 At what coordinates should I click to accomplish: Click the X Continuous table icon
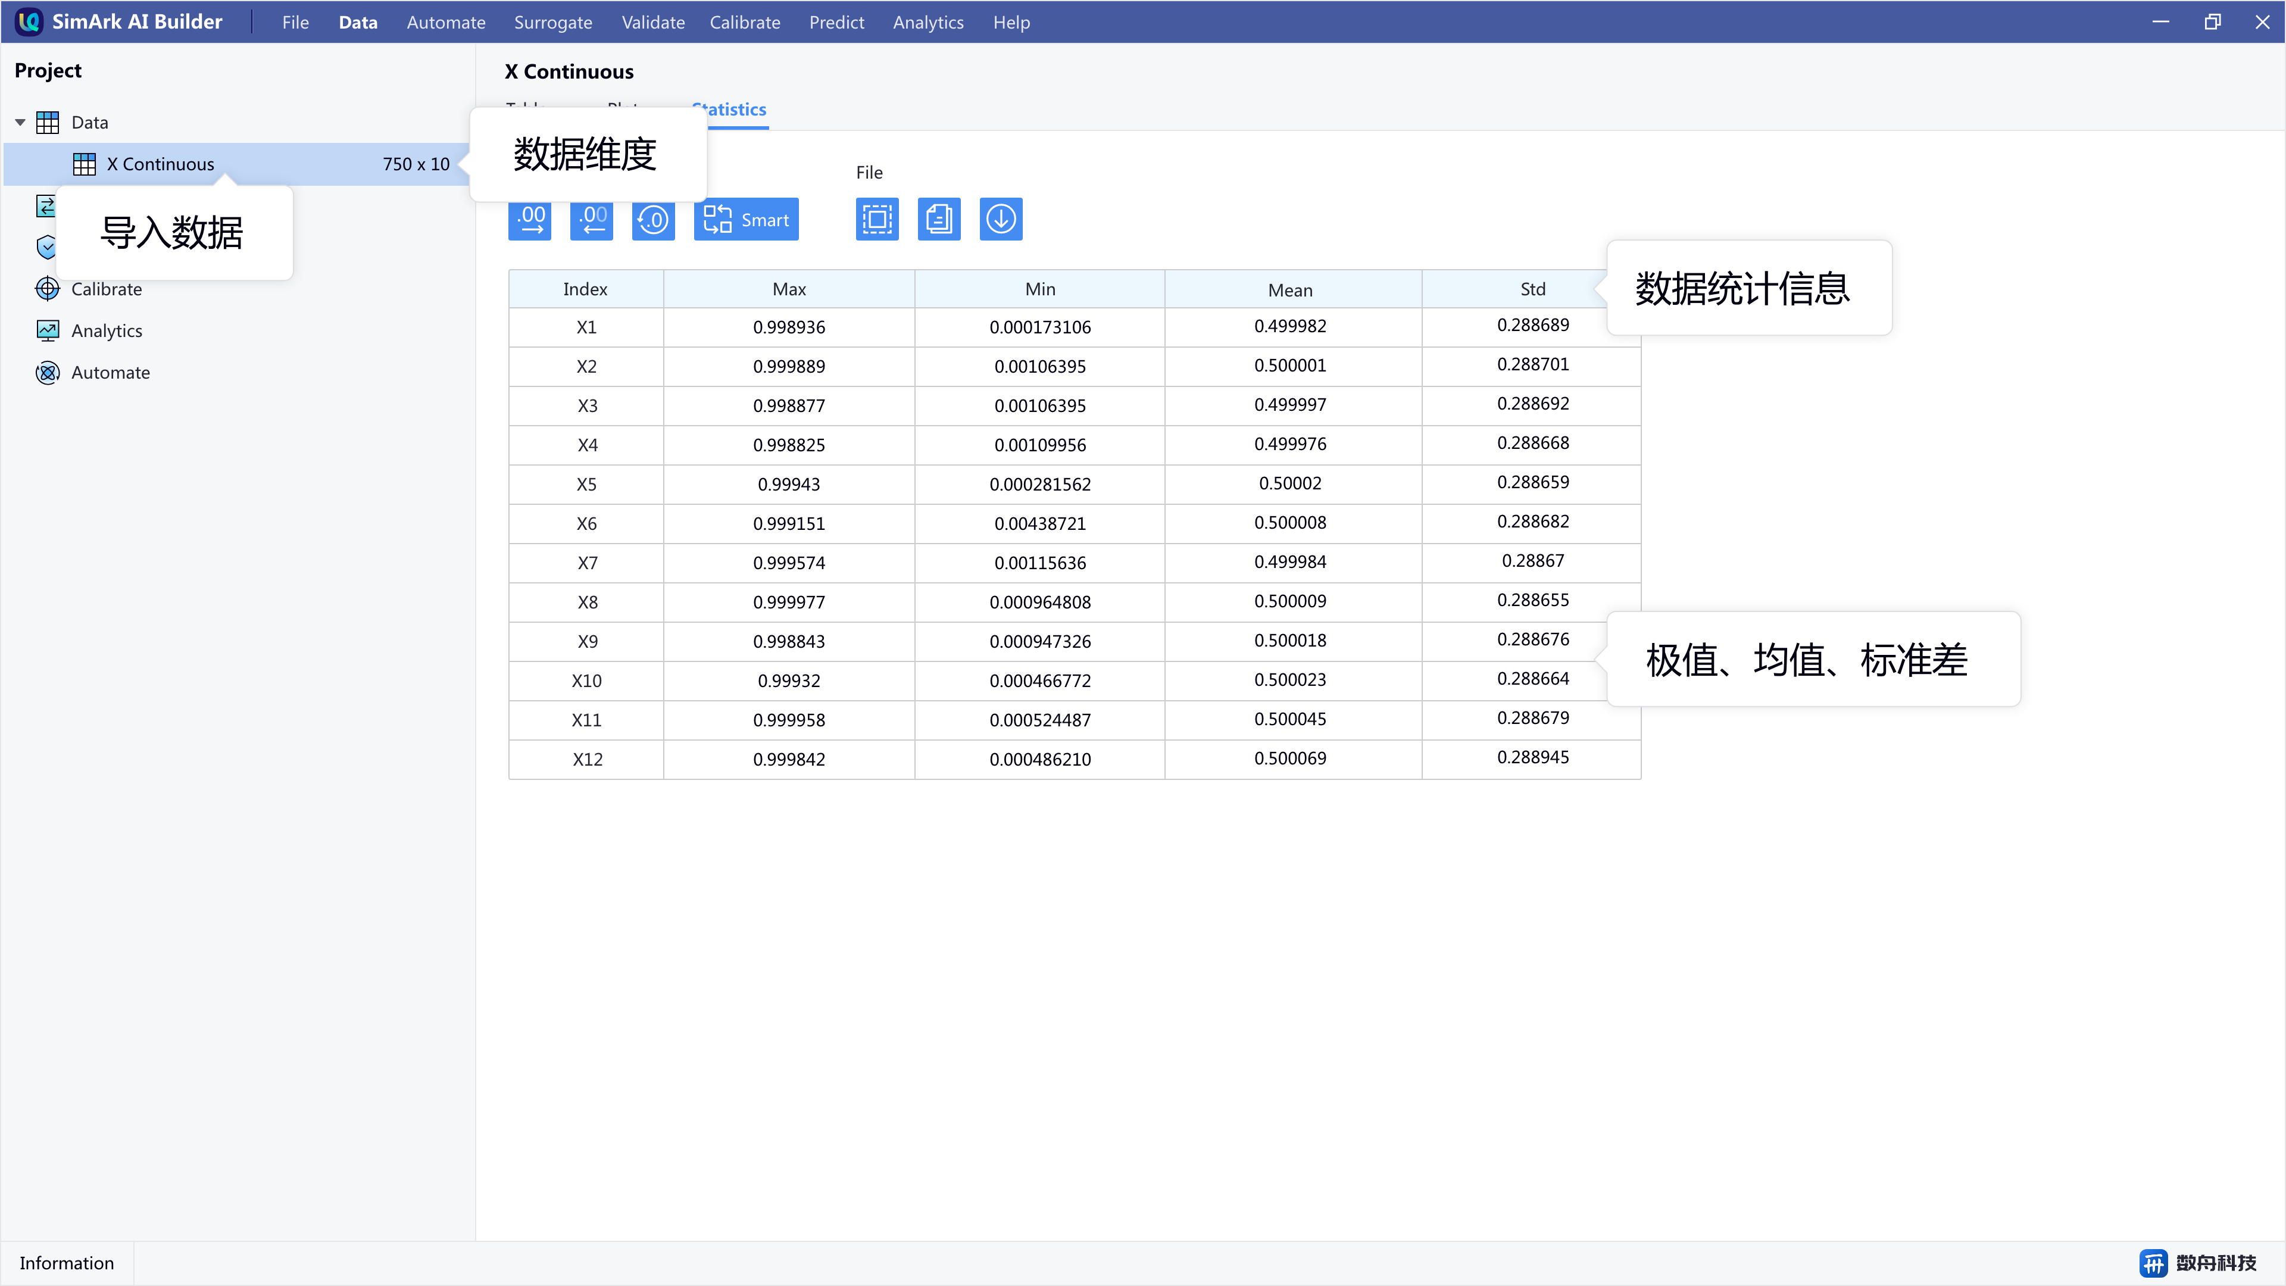pos(85,164)
